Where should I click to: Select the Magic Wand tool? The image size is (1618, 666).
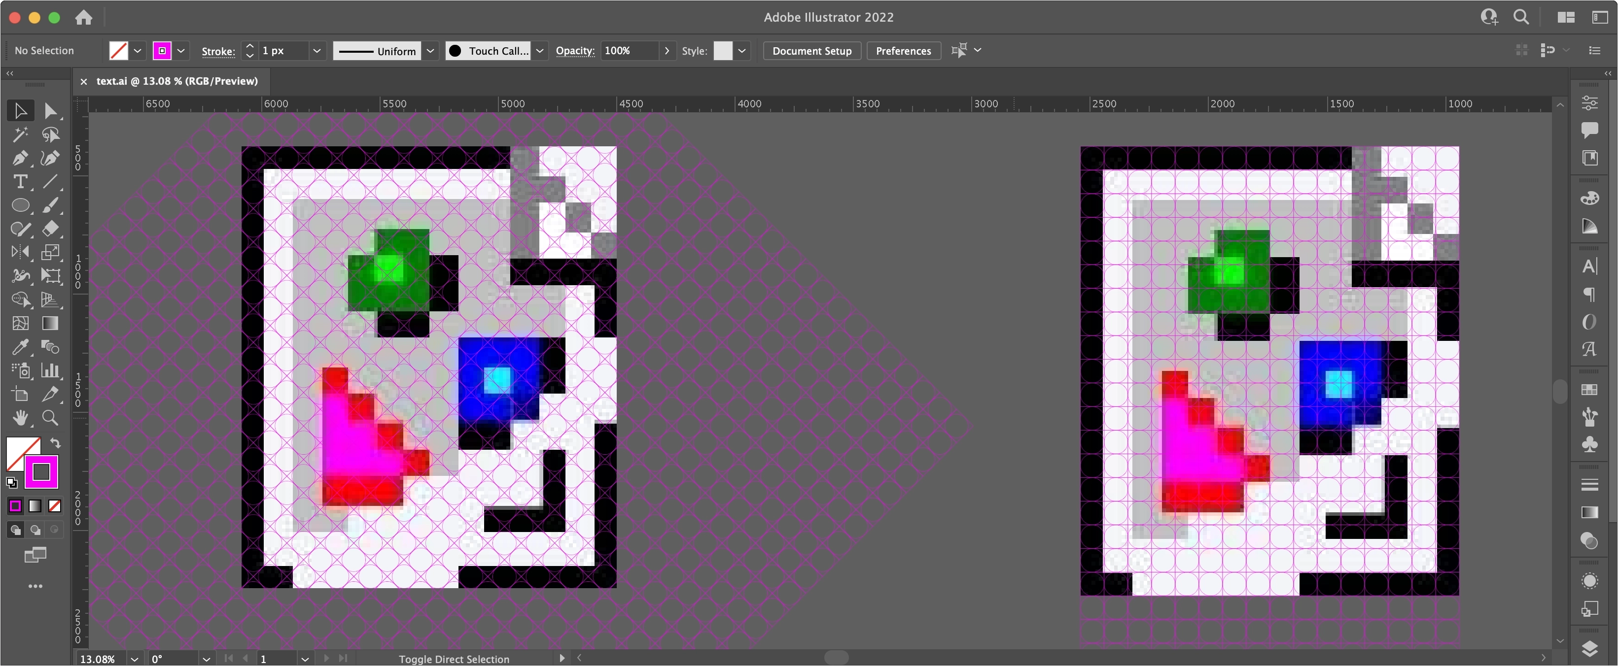[x=20, y=134]
